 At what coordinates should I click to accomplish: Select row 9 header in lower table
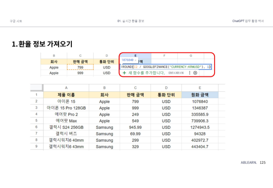(x=36, y=146)
